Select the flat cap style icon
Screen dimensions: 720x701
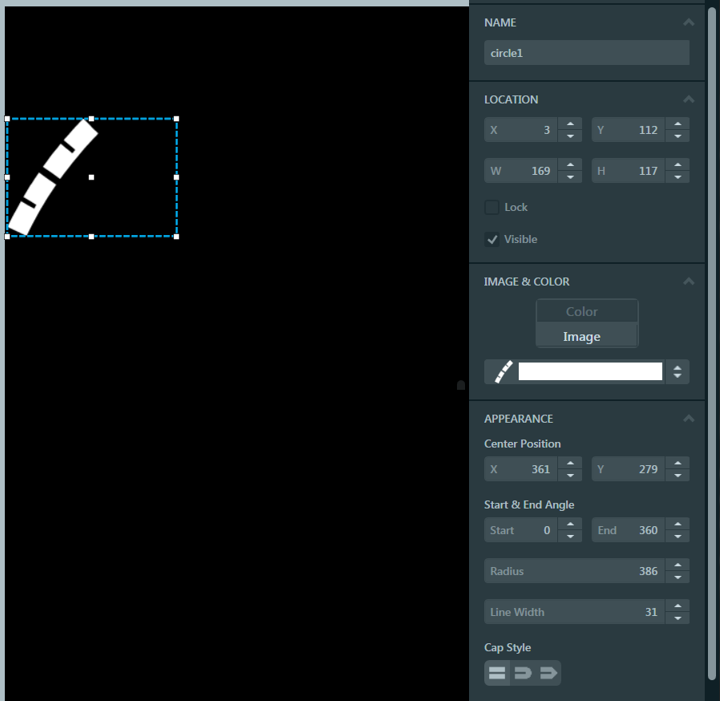497,673
